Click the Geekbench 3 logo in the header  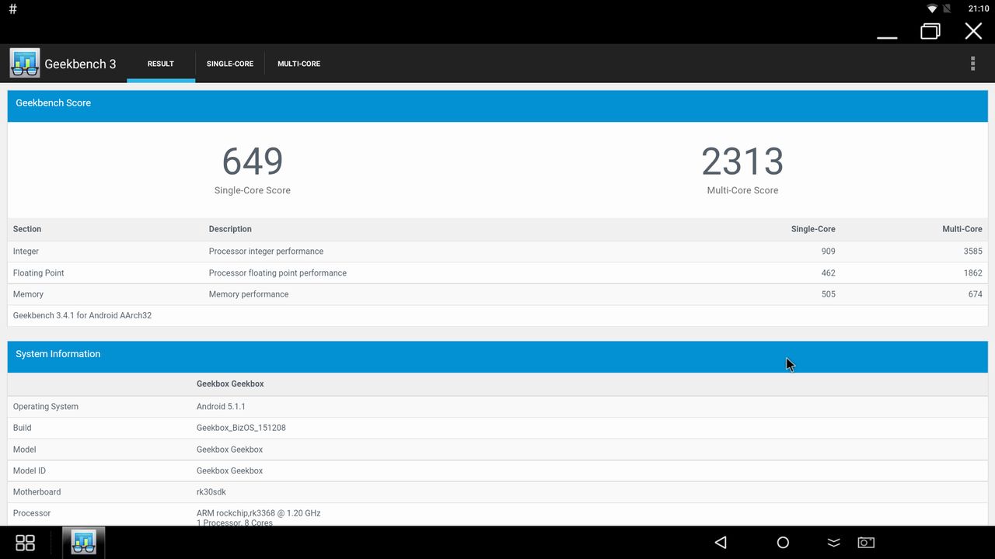coord(24,62)
